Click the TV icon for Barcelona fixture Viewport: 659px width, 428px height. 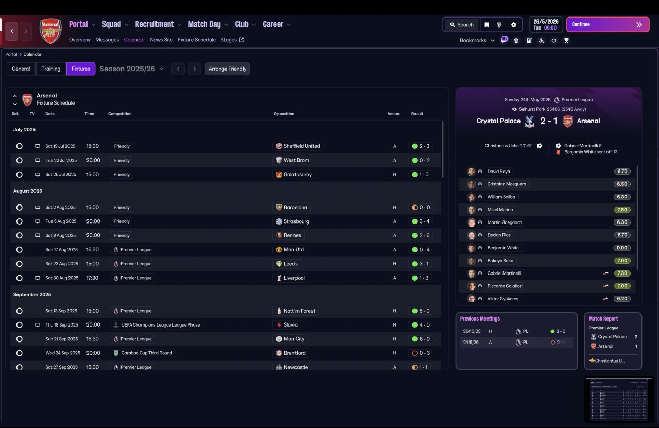click(x=38, y=208)
